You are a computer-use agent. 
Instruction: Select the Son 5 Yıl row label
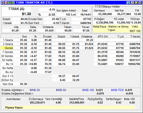click(x=8, y=76)
